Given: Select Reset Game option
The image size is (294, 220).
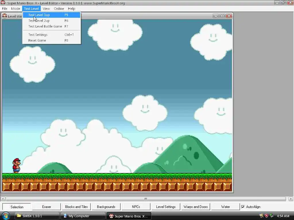Looking at the screenshot, I should [x=52, y=40].
